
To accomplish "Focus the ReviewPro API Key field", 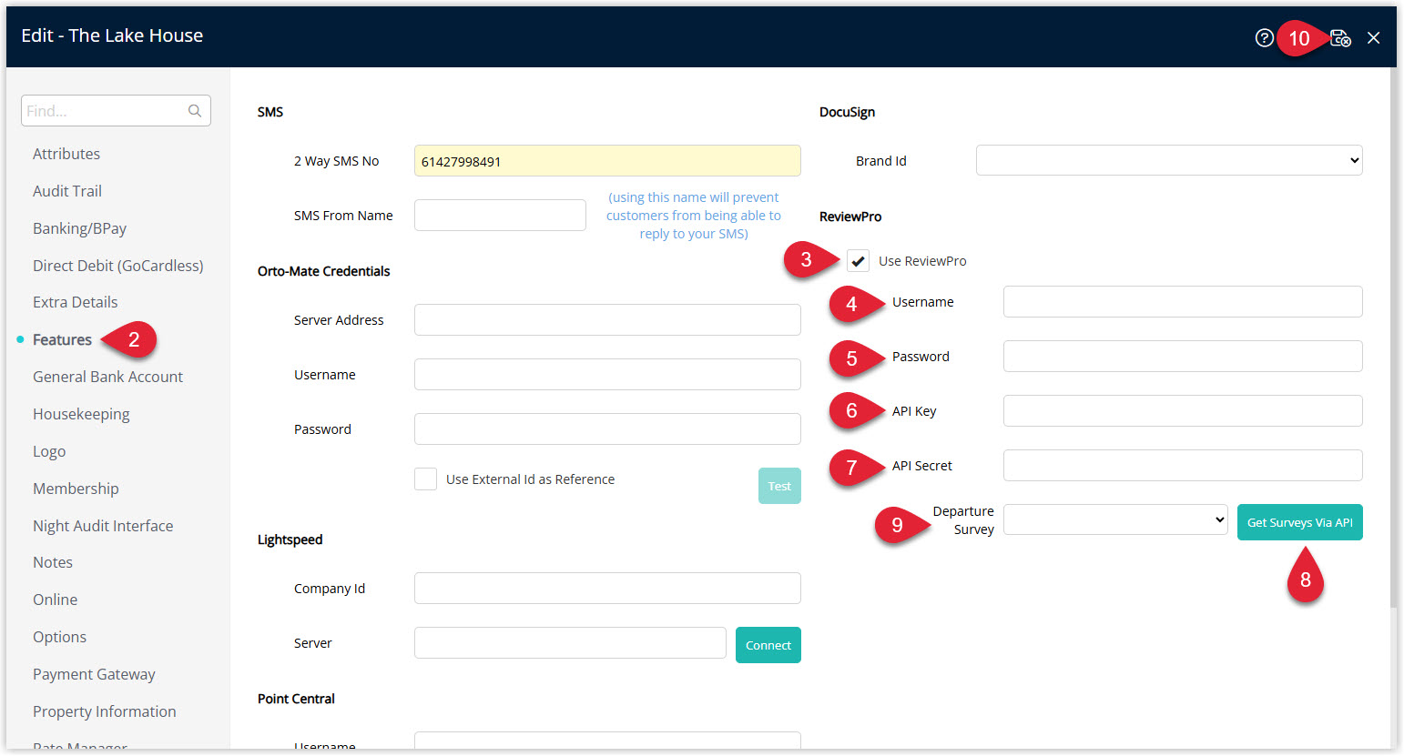I will click(1183, 411).
